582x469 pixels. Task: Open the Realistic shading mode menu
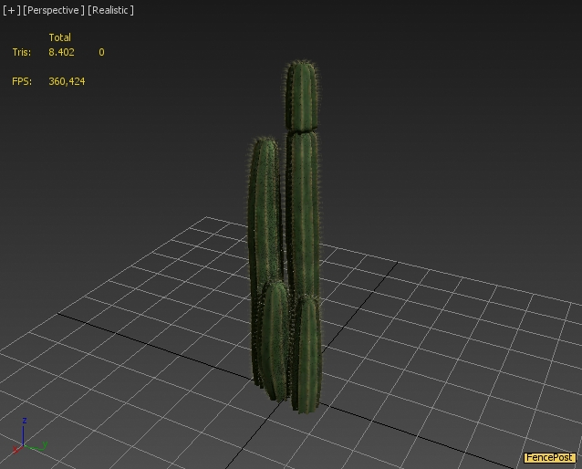[x=110, y=10]
